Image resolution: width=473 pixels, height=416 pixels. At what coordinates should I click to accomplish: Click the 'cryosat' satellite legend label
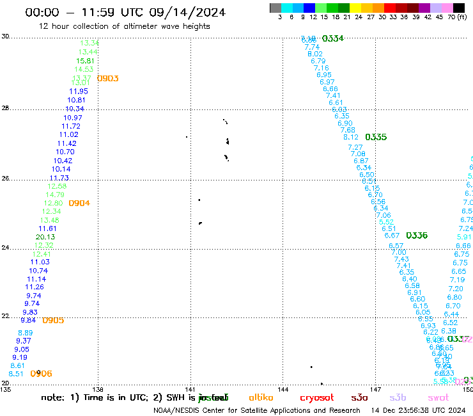(317, 398)
